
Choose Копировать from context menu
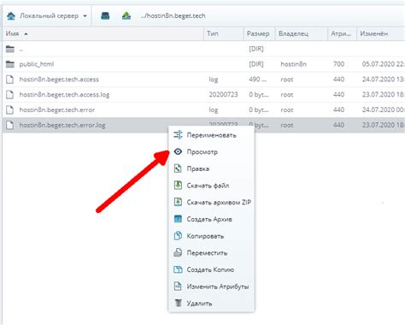click(211, 236)
